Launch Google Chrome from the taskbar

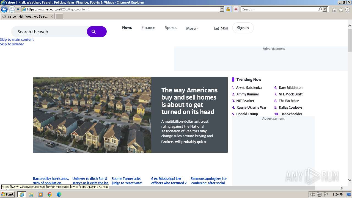pyautogui.click(x=50, y=194)
